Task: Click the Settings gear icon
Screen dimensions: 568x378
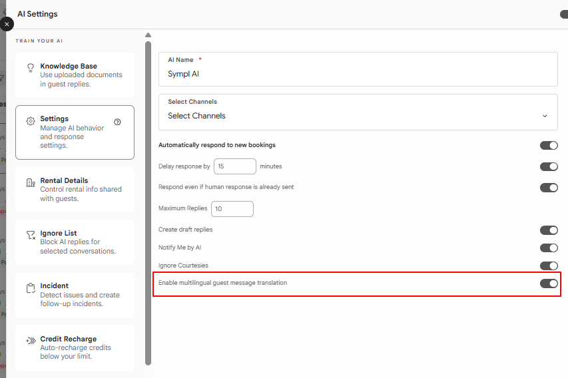Action: (x=31, y=121)
